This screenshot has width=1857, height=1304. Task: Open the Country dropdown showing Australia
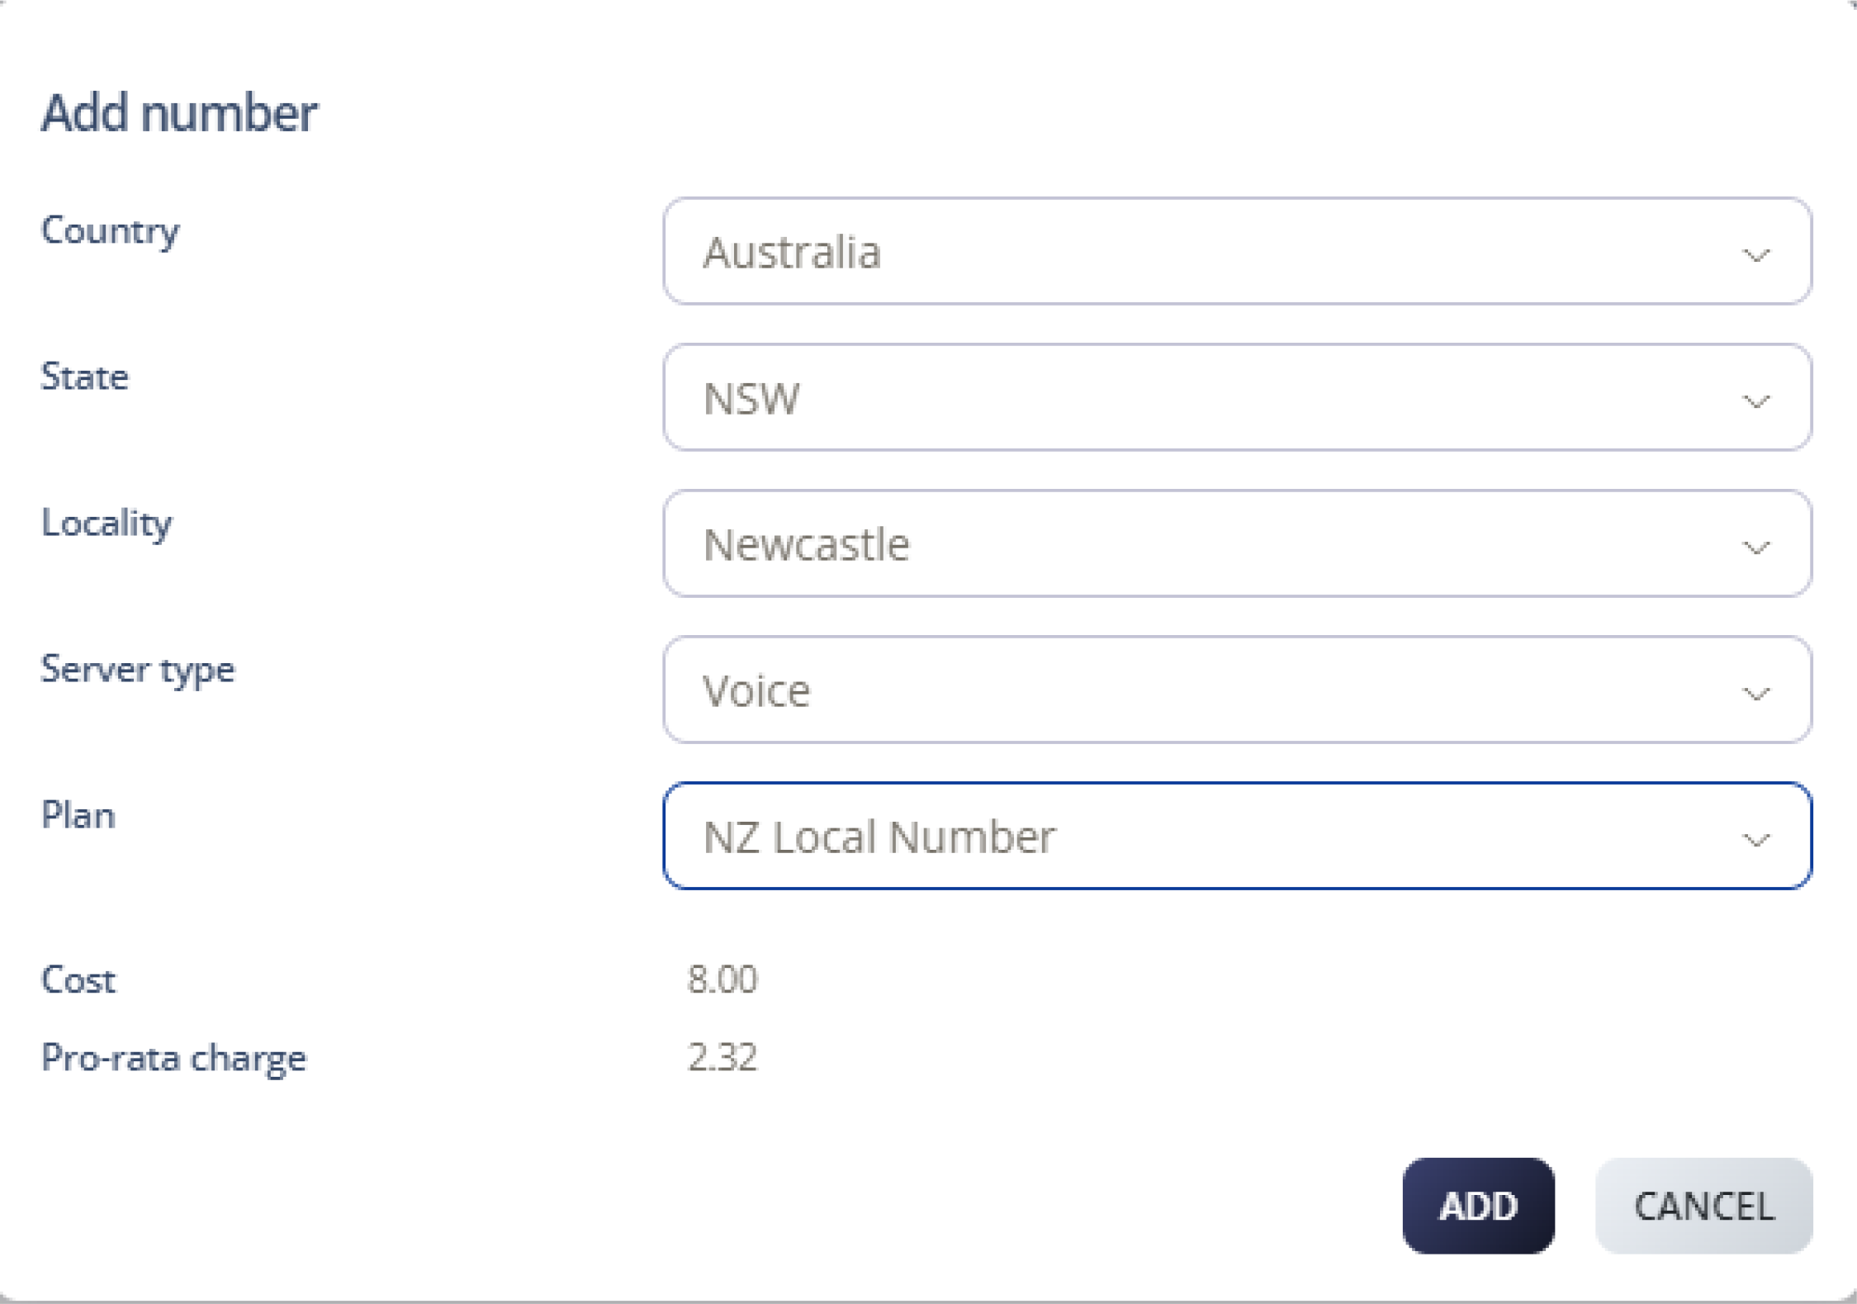coord(1236,251)
